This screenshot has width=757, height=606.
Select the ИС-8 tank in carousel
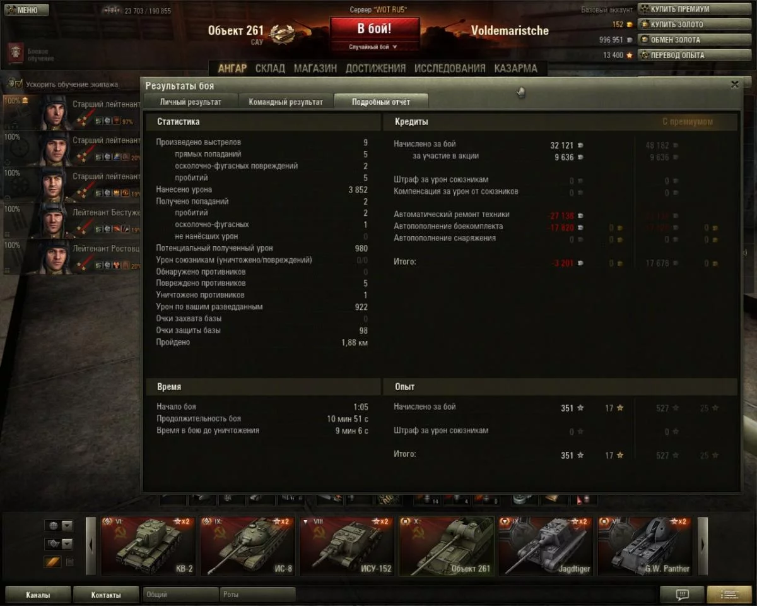coord(247,546)
